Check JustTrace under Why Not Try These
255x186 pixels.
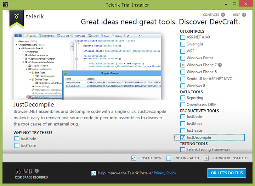click(x=17, y=146)
